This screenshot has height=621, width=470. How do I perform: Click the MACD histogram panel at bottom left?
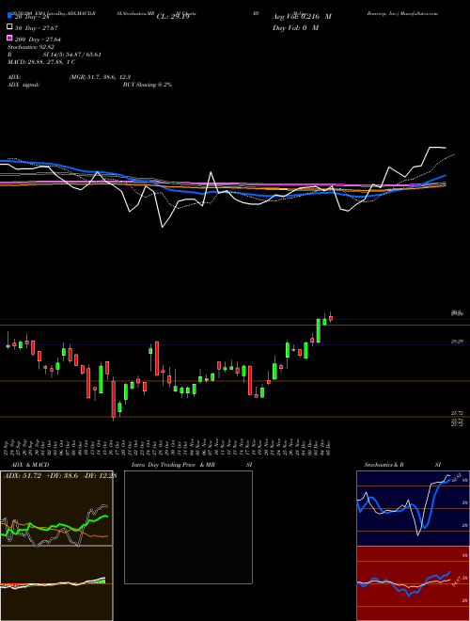[56, 583]
